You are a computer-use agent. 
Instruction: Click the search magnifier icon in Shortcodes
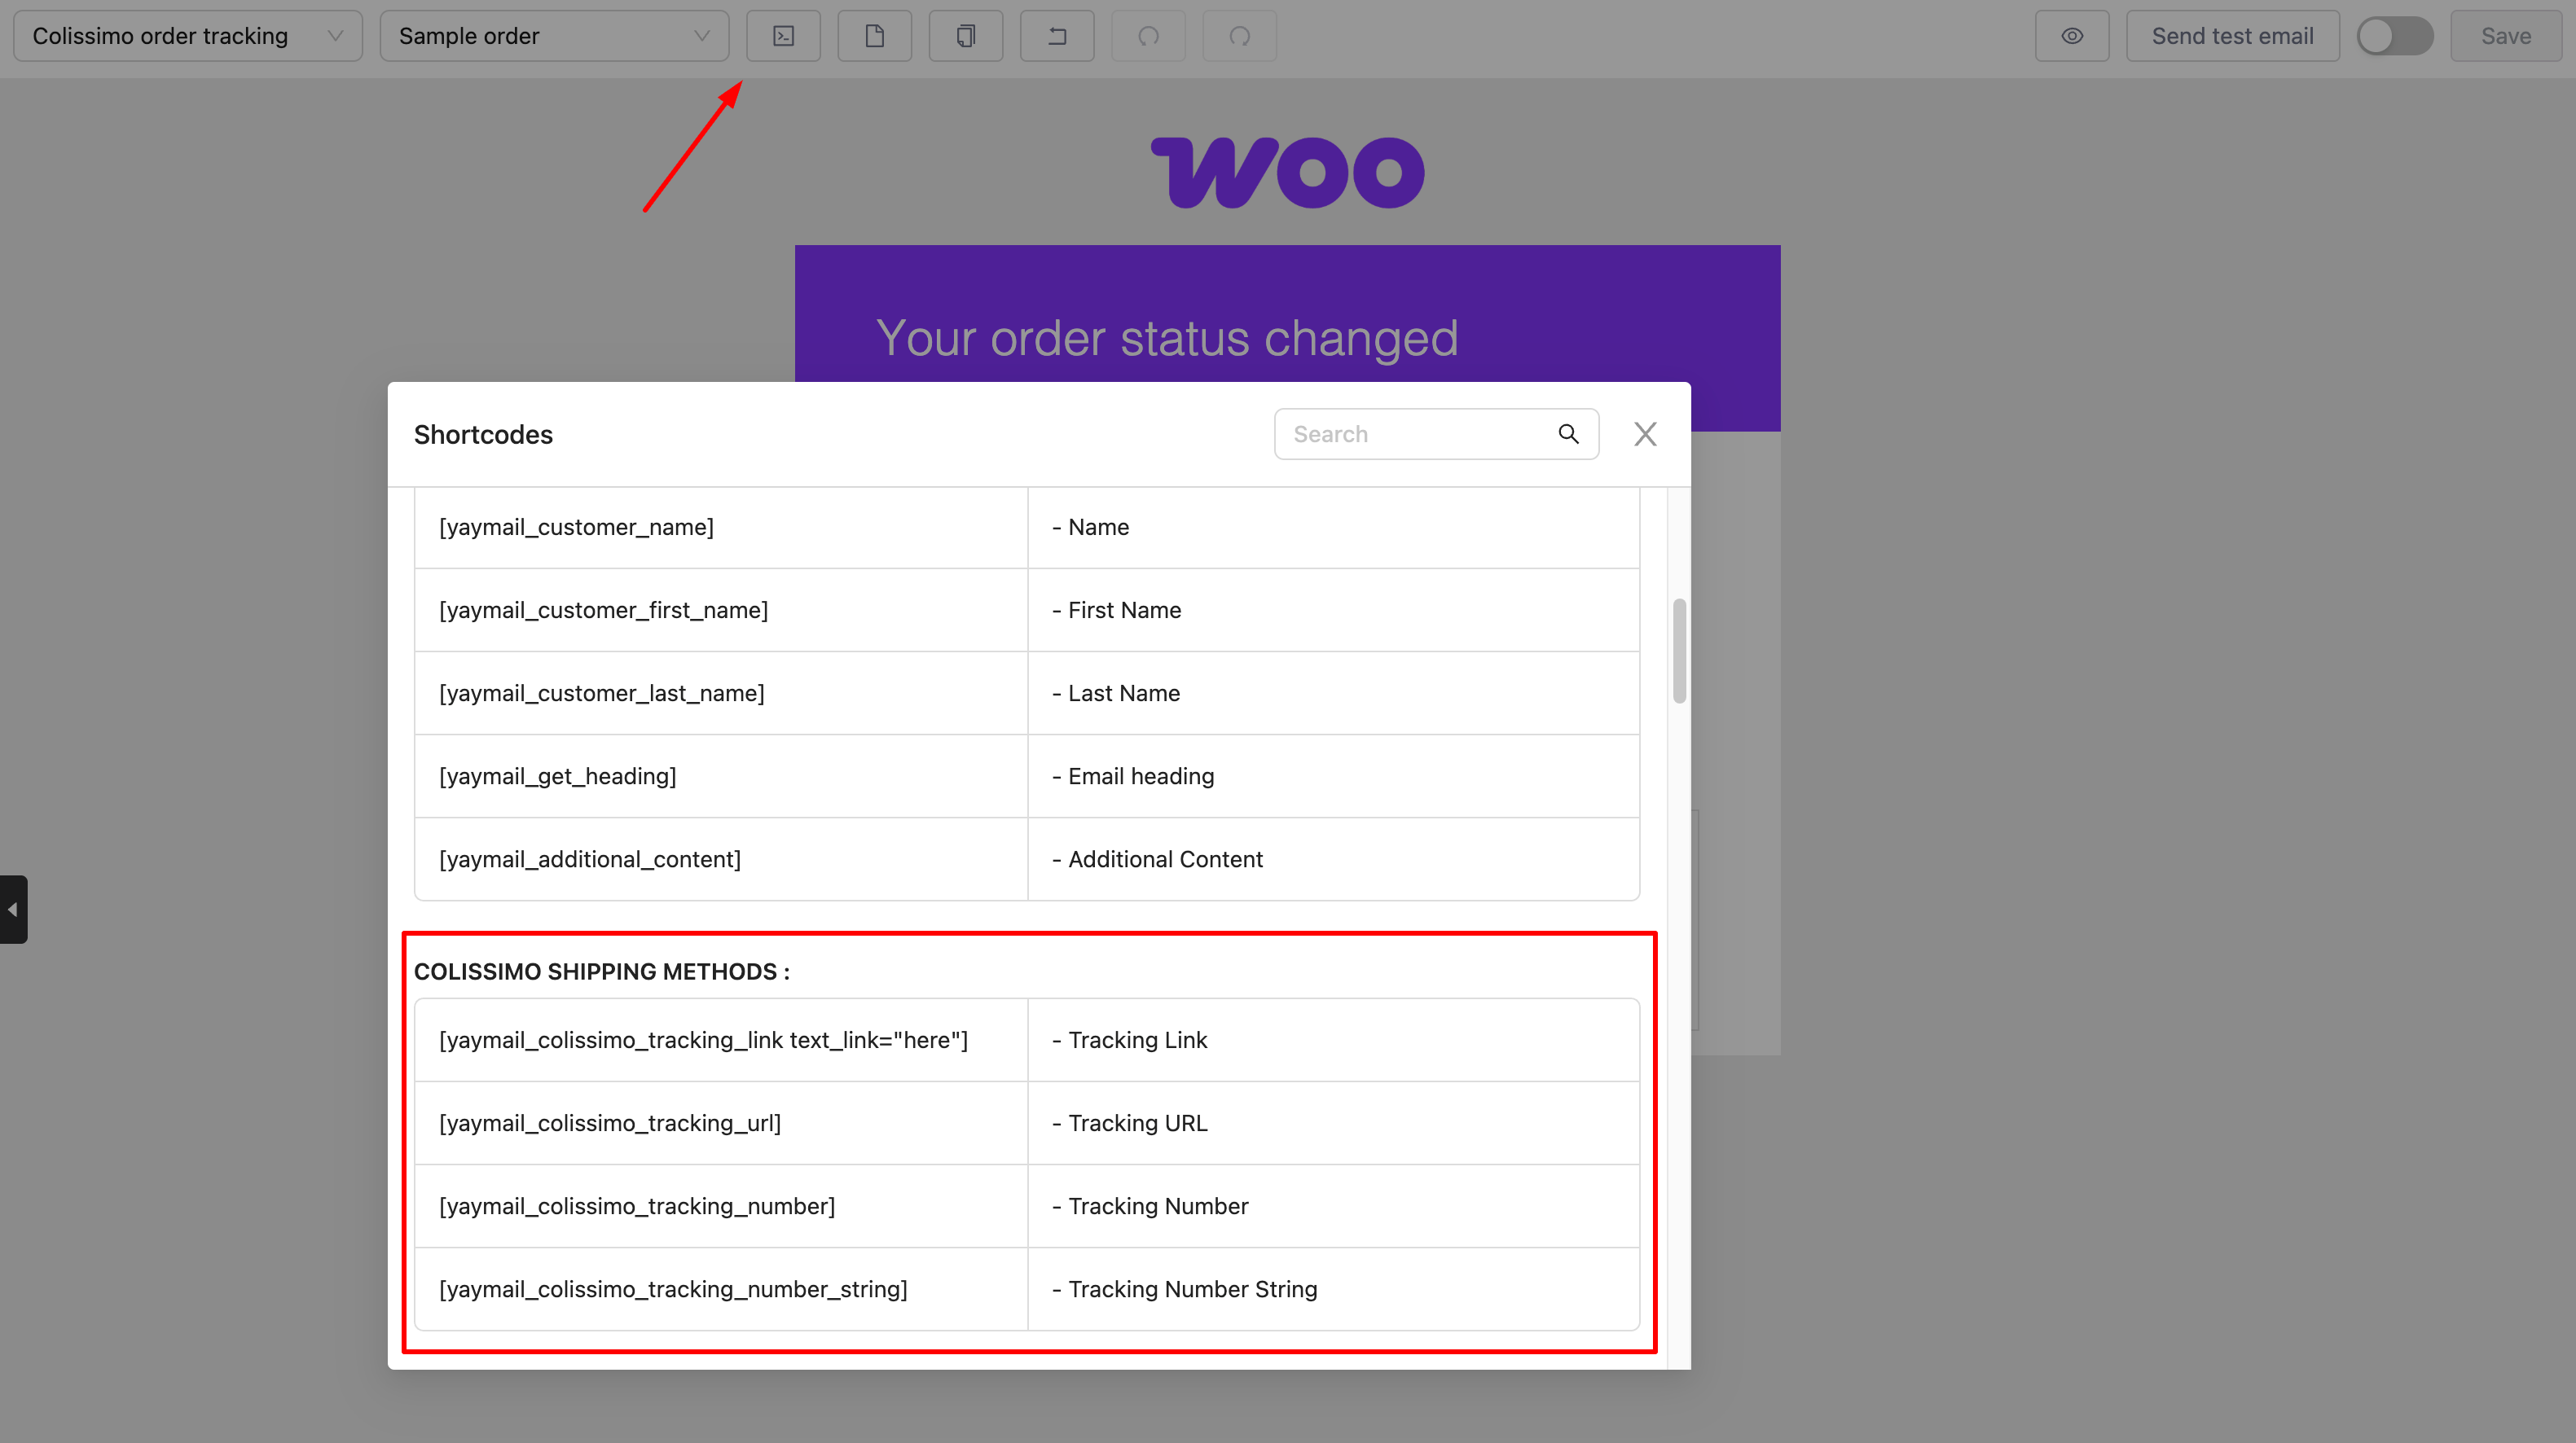[1568, 434]
